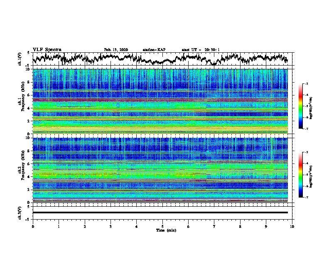Click the time axis tick label '10'
329x254 pixels.
click(292, 227)
